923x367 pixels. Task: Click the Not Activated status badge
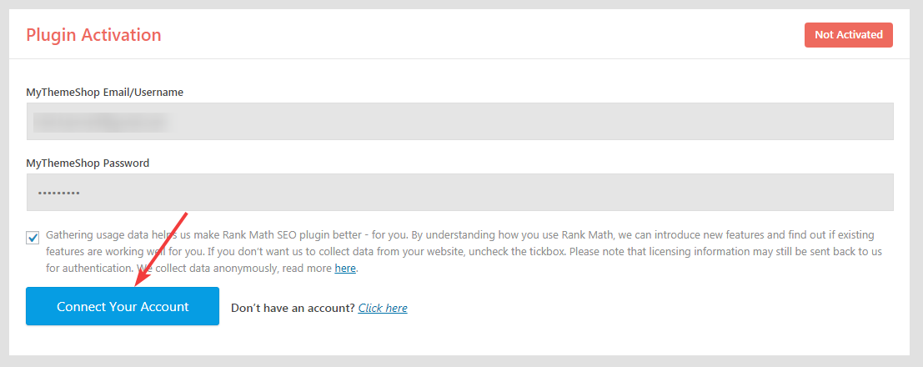[848, 35]
